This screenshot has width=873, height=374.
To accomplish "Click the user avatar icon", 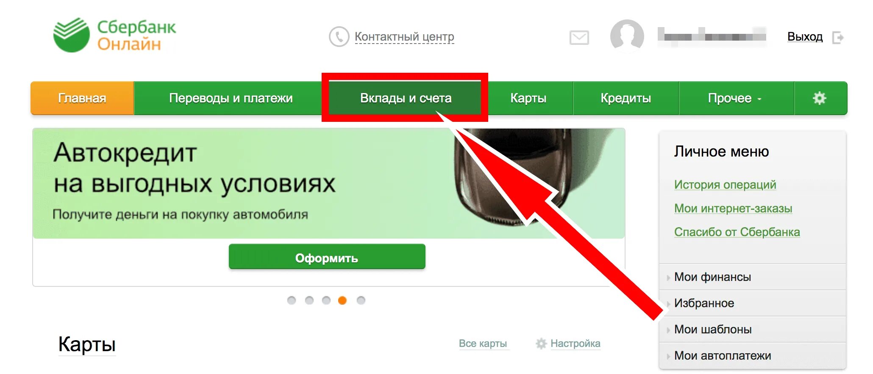I will (627, 36).
